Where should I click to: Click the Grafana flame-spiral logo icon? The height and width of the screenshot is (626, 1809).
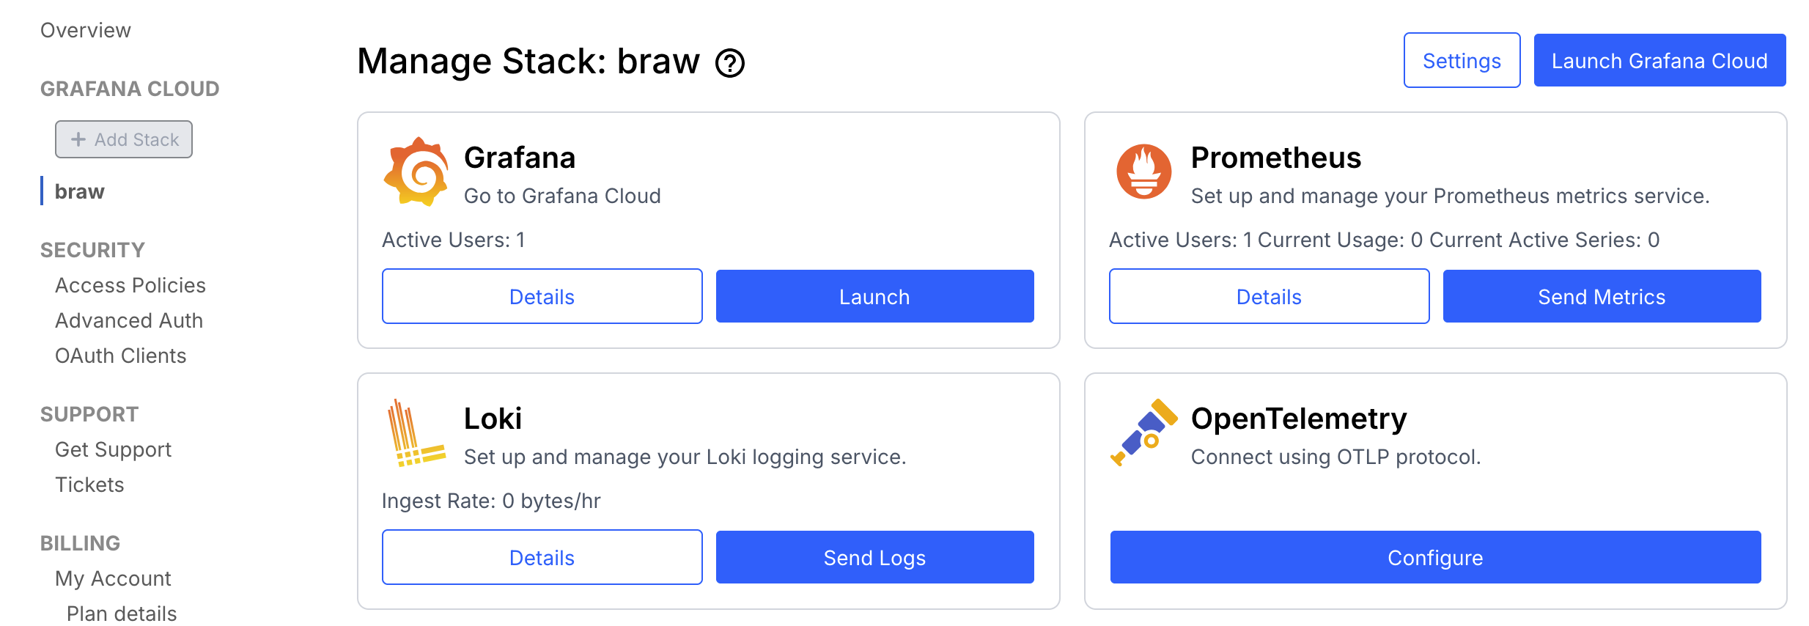[x=416, y=172]
